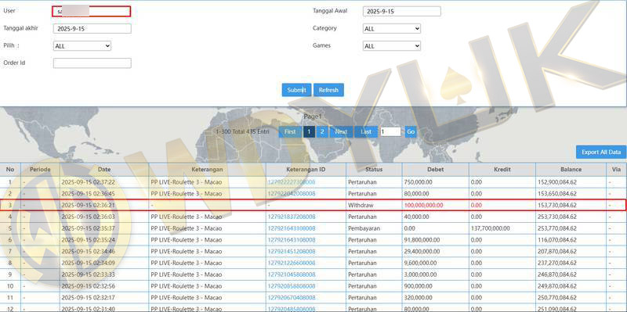
Task: Open Keterangan ID link 127921643108008 with Pembayaran status
Action: pyautogui.click(x=291, y=228)
